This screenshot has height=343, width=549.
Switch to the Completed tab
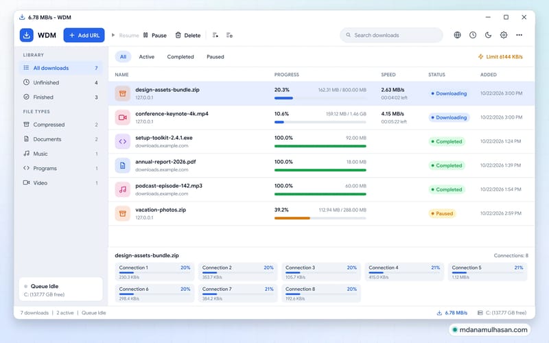tap(180, 57)
